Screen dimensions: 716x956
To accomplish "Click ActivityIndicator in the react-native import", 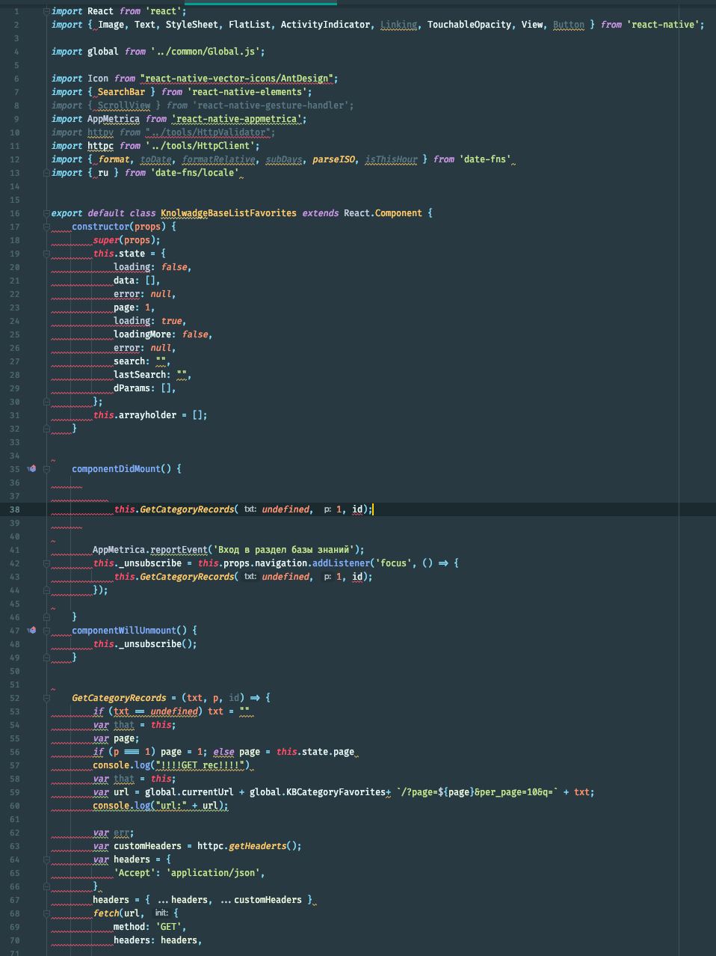I will click(325, 25).
